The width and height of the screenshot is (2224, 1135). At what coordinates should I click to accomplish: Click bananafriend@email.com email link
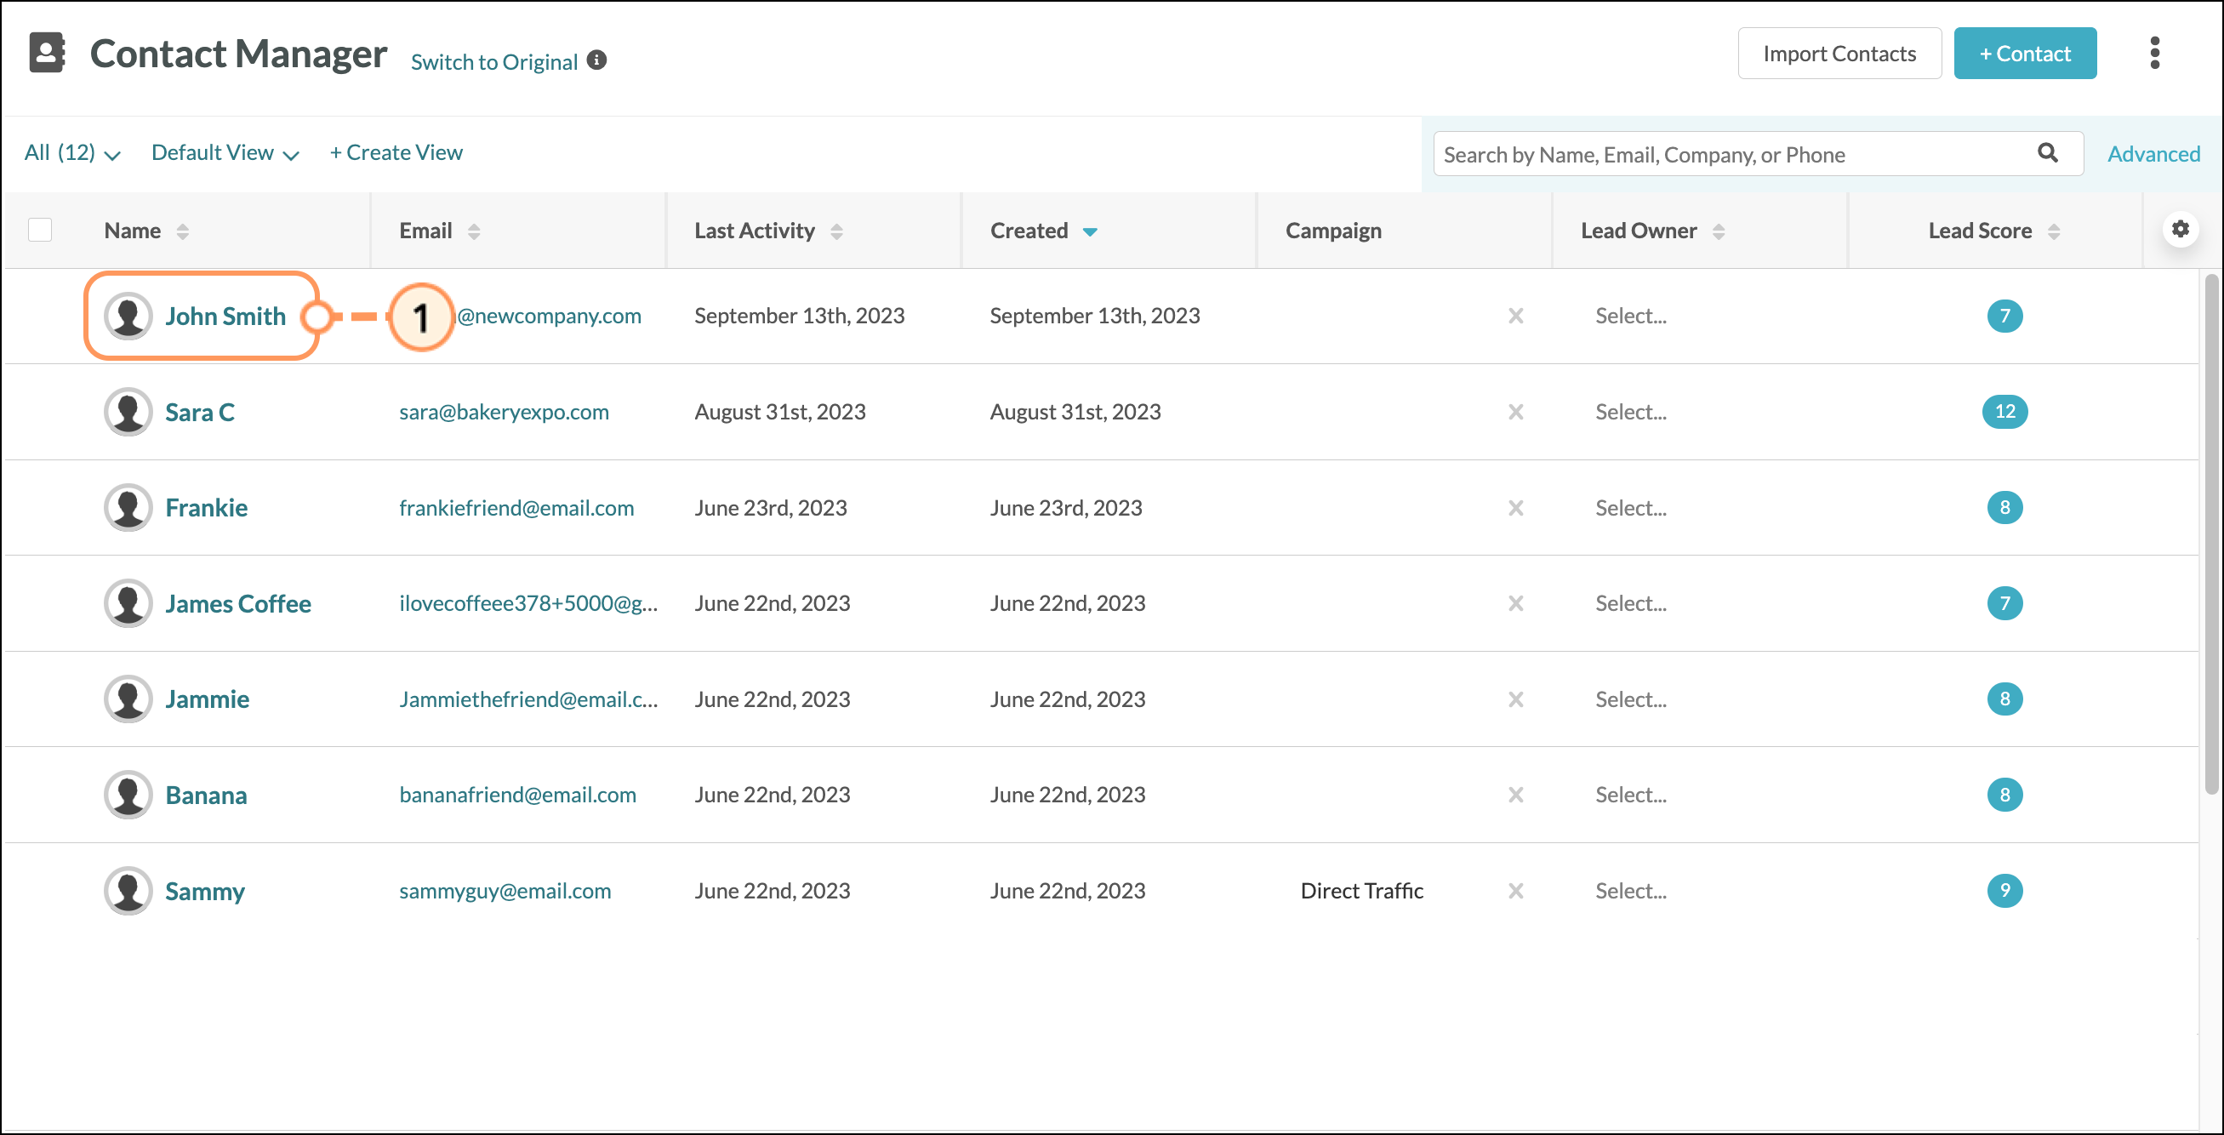point(518,795)
